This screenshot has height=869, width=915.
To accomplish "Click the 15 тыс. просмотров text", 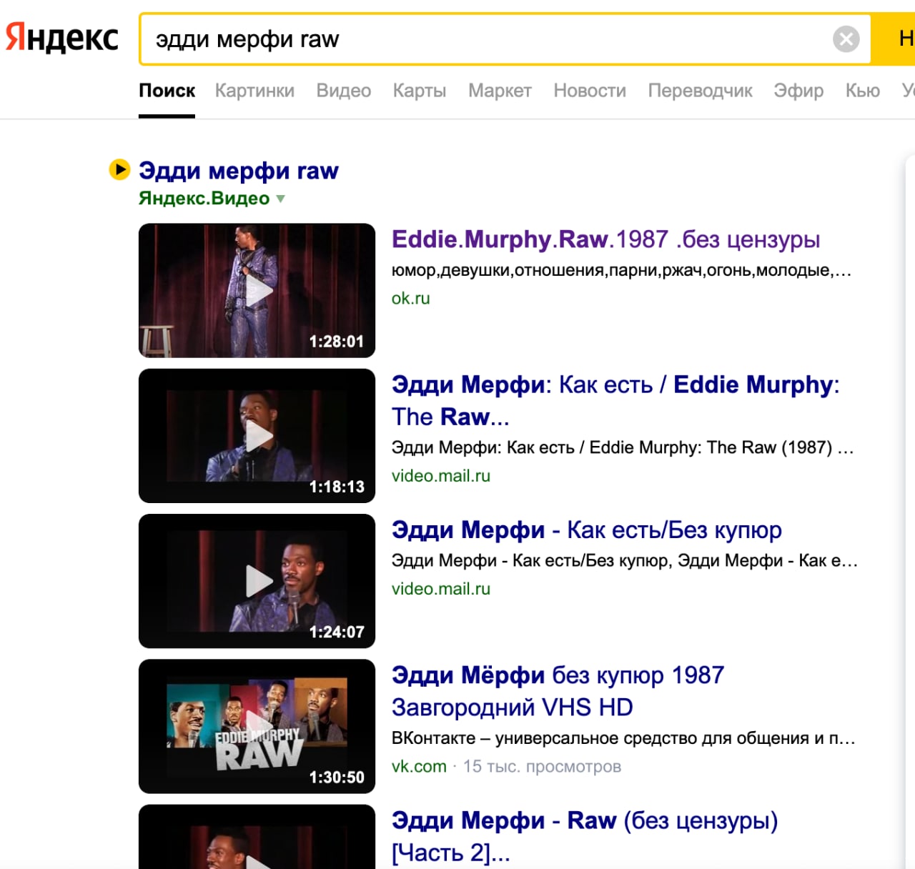I will pos(542,766).
